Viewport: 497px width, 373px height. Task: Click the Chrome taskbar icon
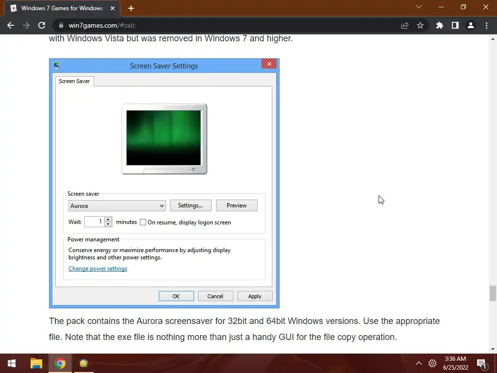[x=60, y=363]
